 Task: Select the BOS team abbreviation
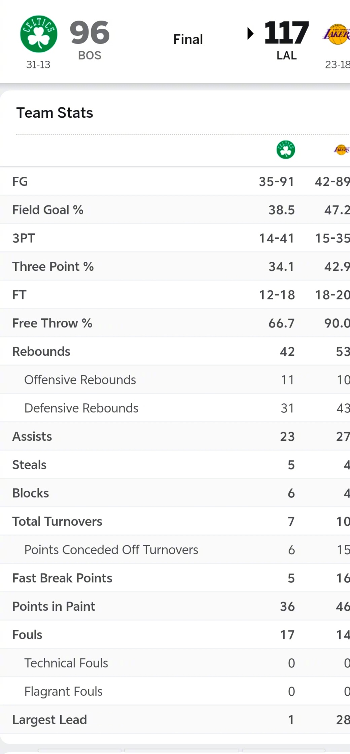click(x=90, y=55)
